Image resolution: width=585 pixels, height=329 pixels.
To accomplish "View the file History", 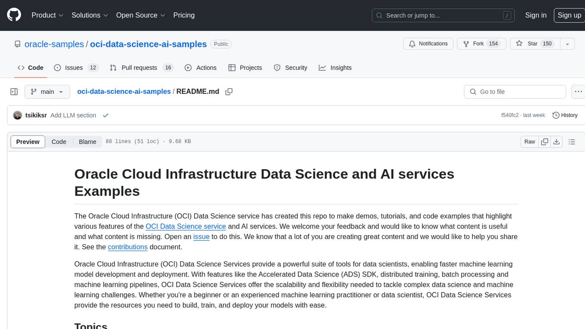I will pos(565,115).
